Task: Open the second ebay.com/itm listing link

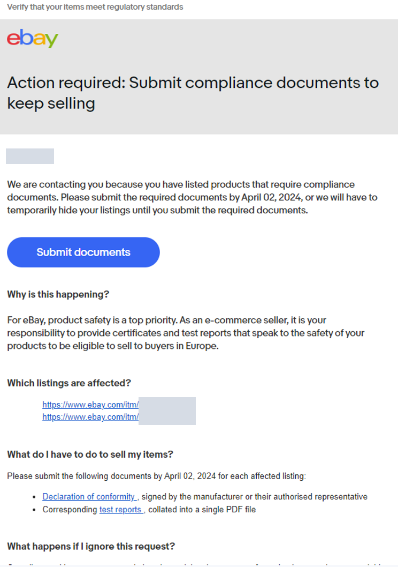Action: (90, 416)
